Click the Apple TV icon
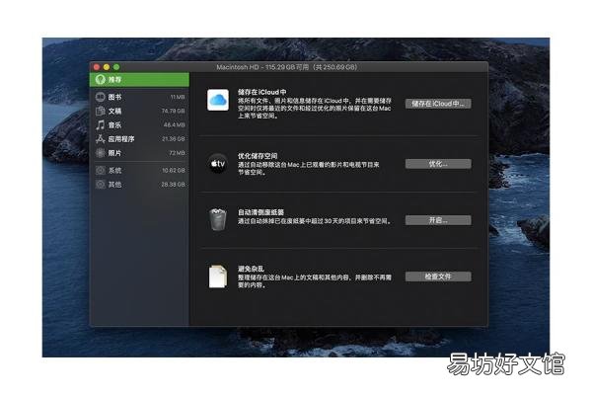The width and height of the screenshot is (592, 395). pos(218,164)
